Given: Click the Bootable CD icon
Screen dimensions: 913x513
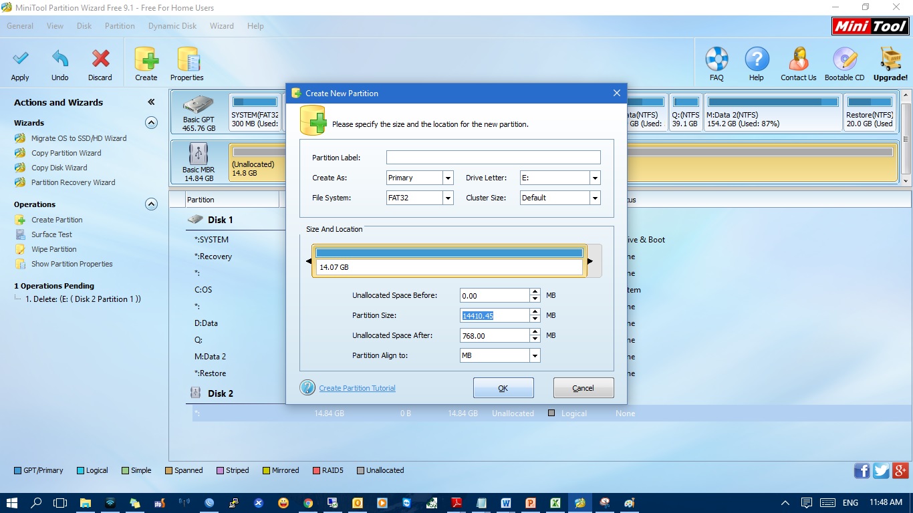Looking at the screenshot, I should point(844,59).
